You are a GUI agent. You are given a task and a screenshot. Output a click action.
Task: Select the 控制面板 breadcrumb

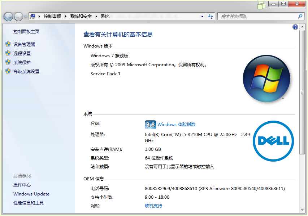coord(52,16)
